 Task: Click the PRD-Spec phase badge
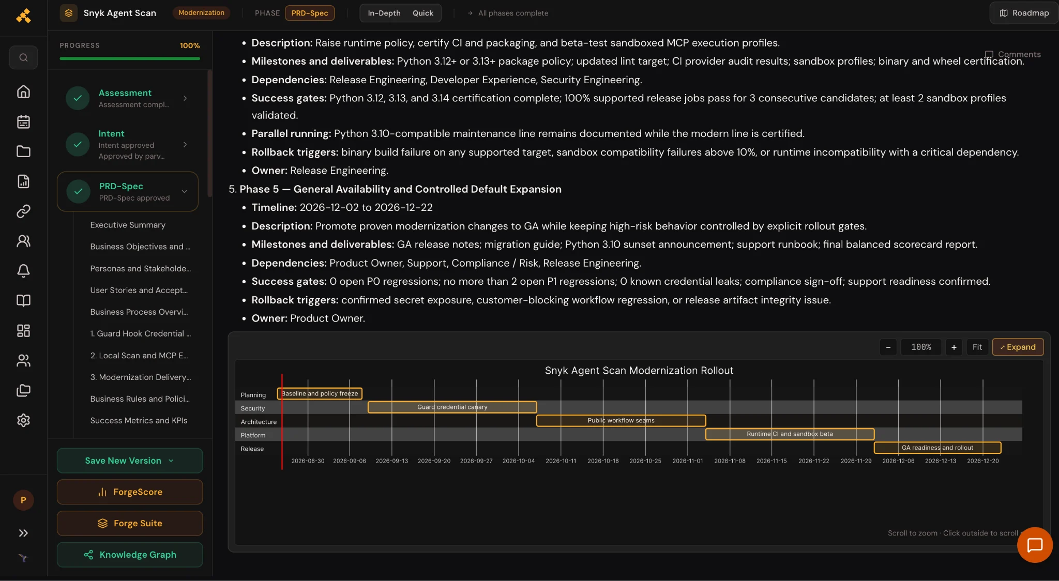point(310,13)
